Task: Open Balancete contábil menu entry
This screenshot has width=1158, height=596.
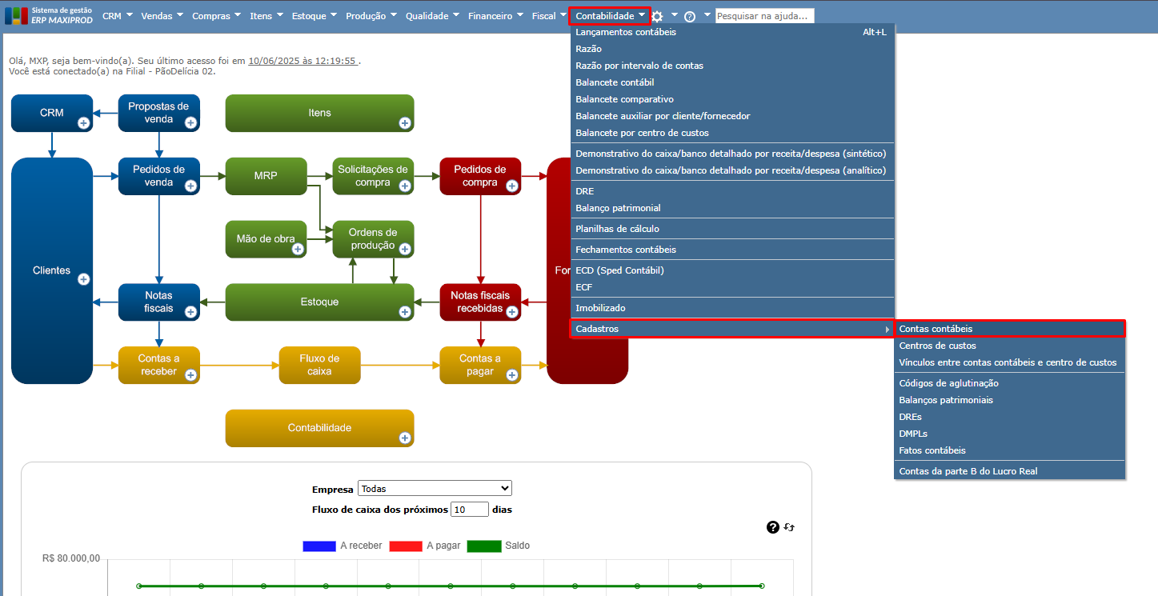Action: click(x=615, y=82)
